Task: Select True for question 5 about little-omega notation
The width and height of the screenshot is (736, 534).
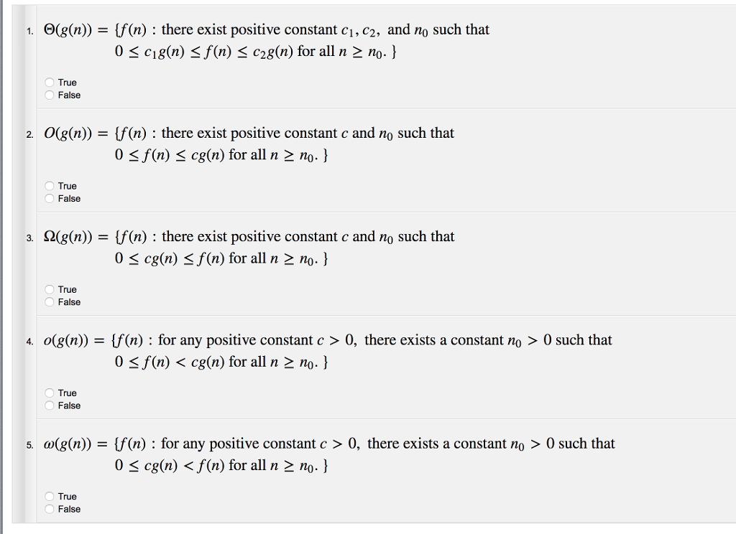Action: 49,496
